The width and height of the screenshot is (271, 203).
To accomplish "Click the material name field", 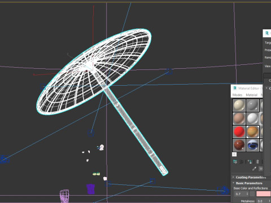I will [261, 169].
